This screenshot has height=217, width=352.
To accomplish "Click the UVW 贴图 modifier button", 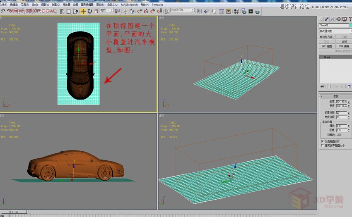I will 327,46.
